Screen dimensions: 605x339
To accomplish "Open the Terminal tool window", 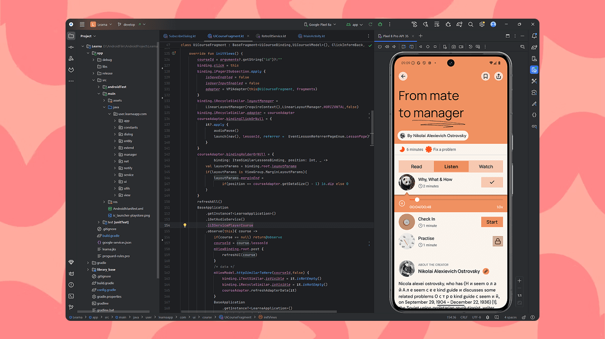I will (x=71, y=296).
